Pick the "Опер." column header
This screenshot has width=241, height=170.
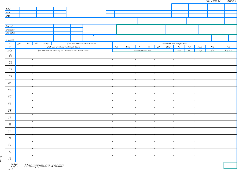[x=46, y=43]
